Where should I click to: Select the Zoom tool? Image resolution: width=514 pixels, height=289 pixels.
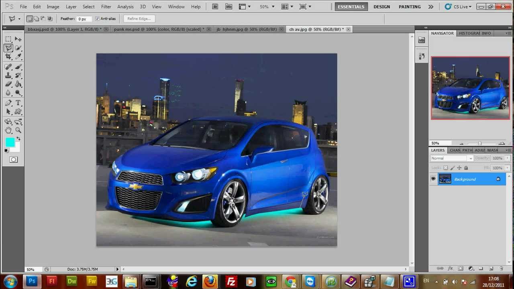coord(18,130)
